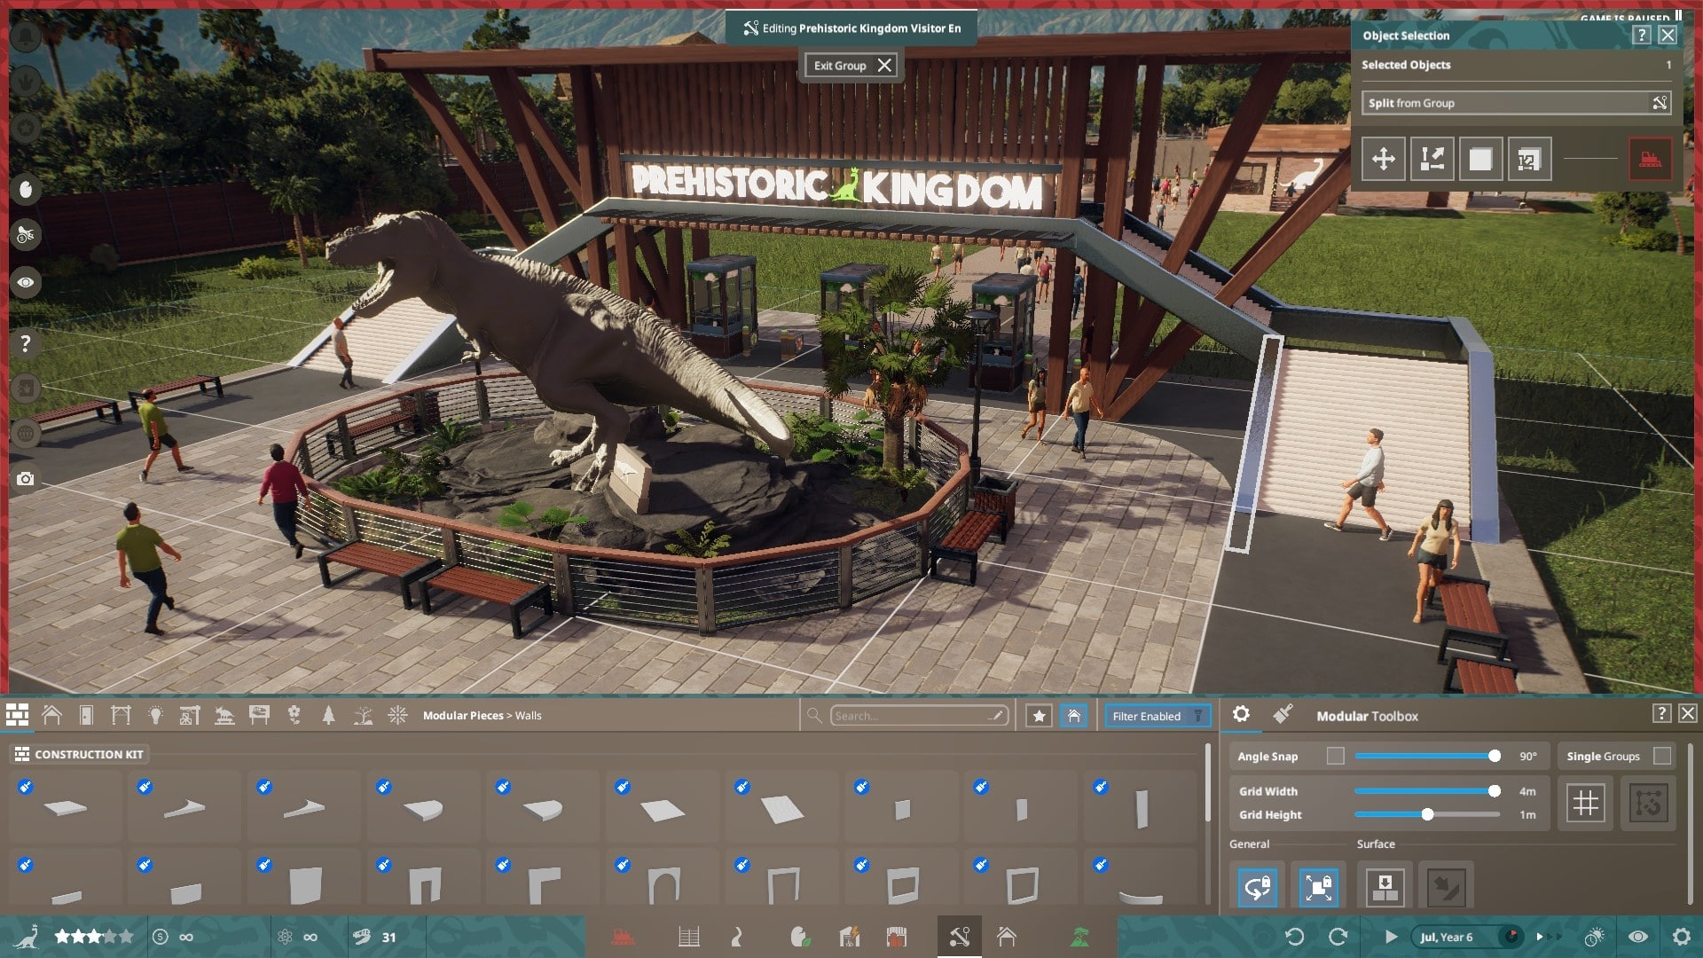Open the conifer tree category

[328, 715]
